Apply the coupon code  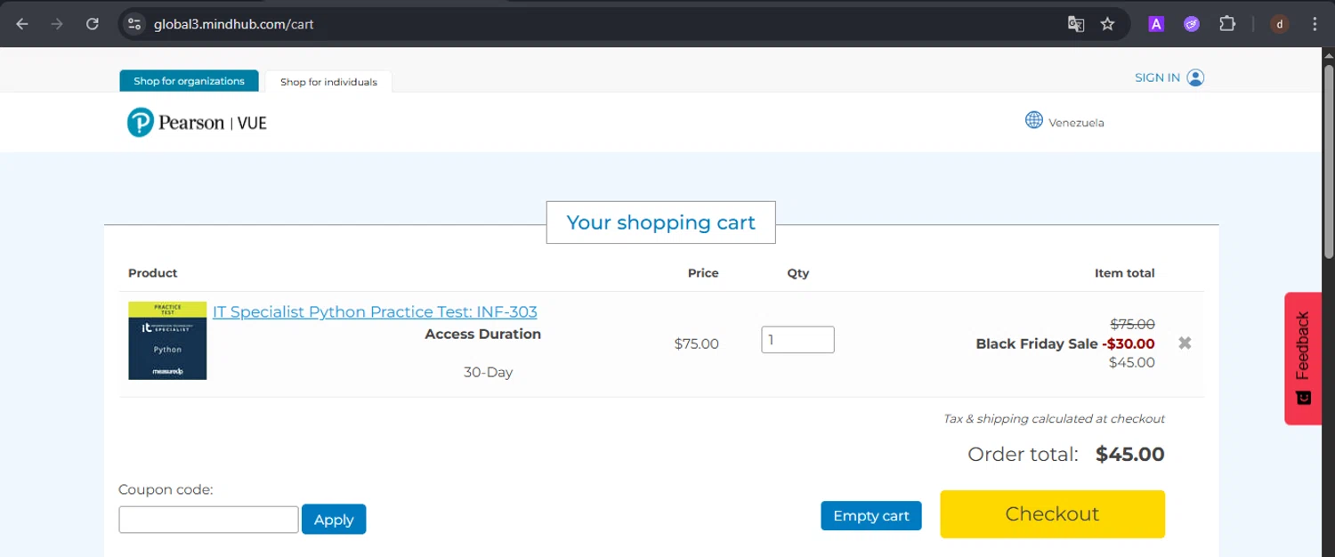334,520
